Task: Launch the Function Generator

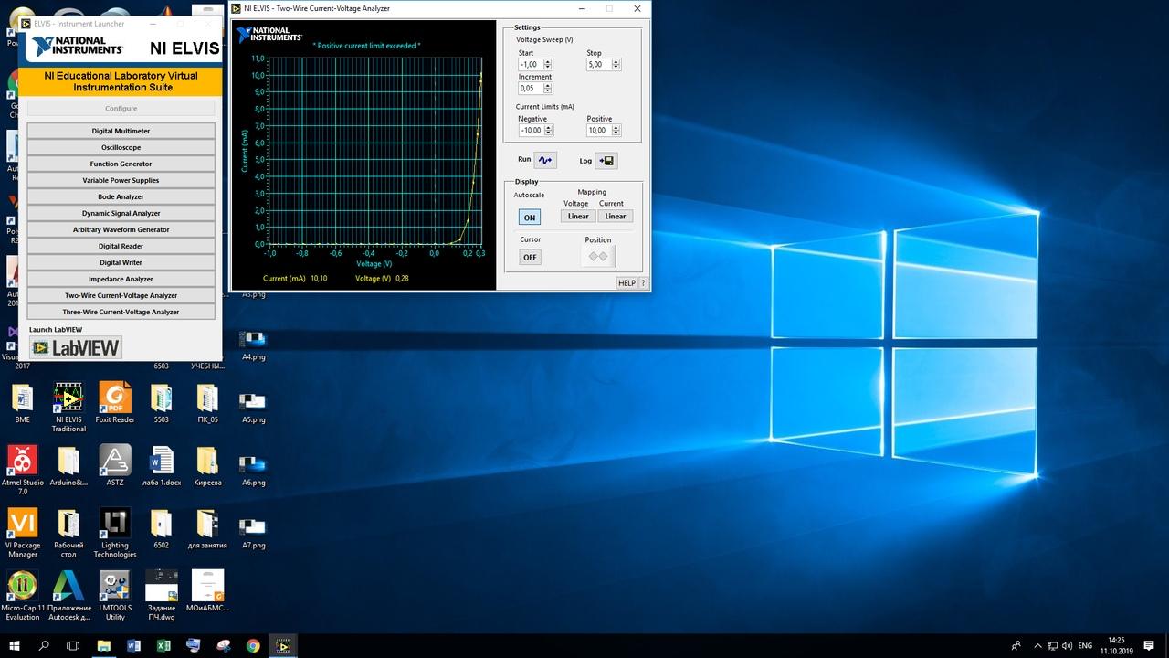Action: click(121, 164)
